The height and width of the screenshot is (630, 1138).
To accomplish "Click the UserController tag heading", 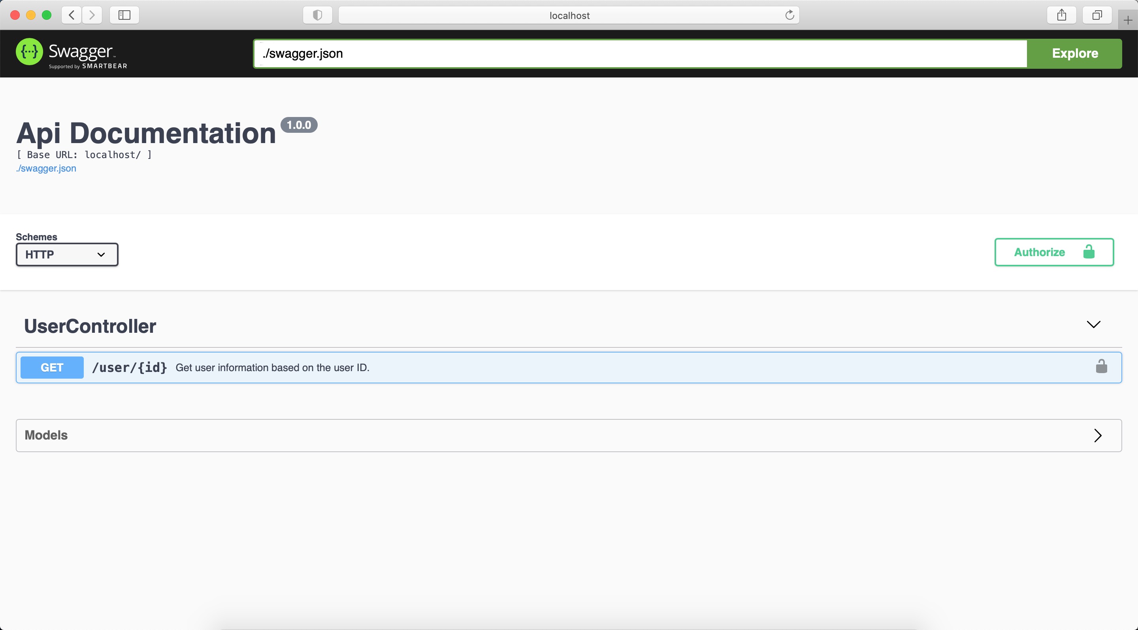I will [90, 326].
